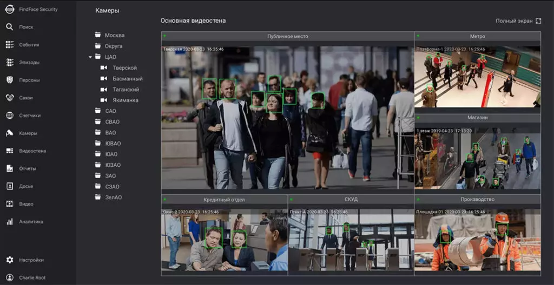The width and height of the screenshot is (554, 285).
Task: Open the Events (События) sidebar icon
Action: point(9,45)
